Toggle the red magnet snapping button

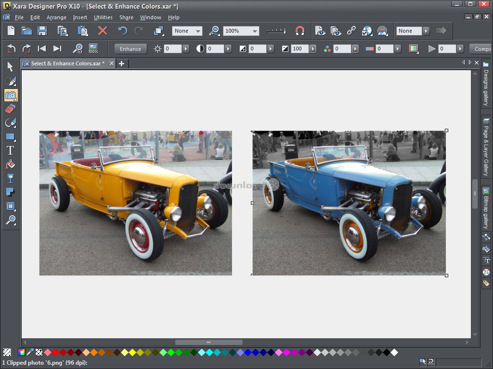300,31
